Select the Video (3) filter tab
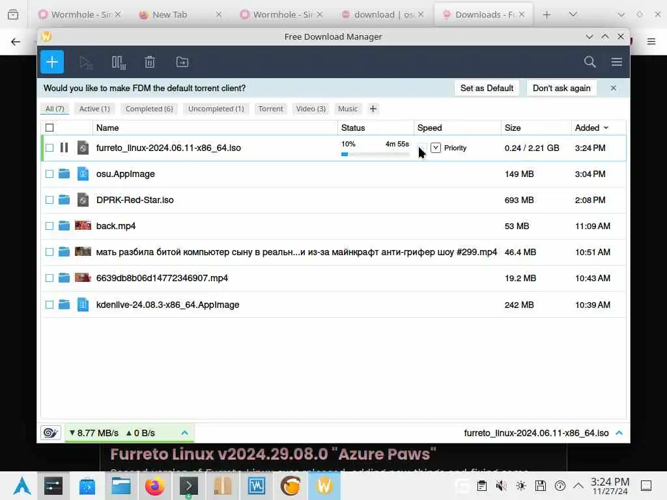Viewport: 667px width, 500px height. pos(311,109)
